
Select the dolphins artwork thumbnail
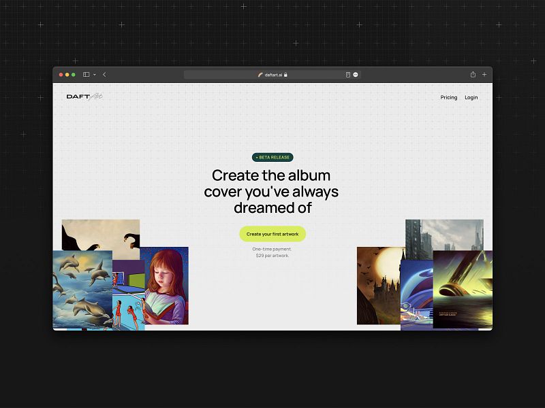coord(82,290)
